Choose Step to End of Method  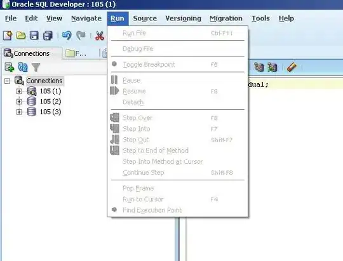tap(177, 151)
